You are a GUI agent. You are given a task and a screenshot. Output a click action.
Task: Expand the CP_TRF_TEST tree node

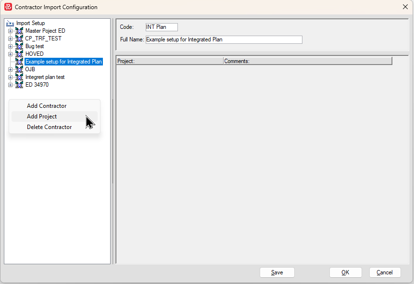coord(10,39)
